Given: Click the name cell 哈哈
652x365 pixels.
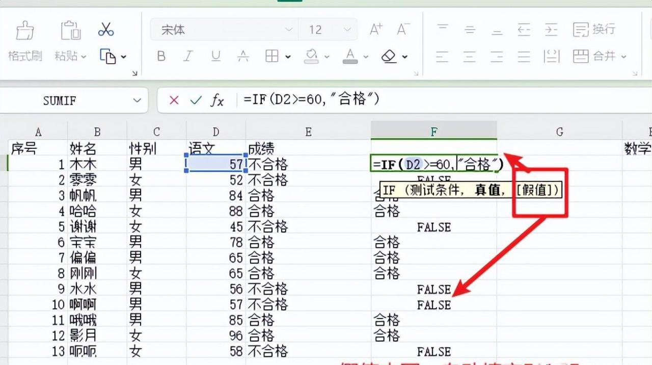Looking at the screenshot, I should click(97, 211).
